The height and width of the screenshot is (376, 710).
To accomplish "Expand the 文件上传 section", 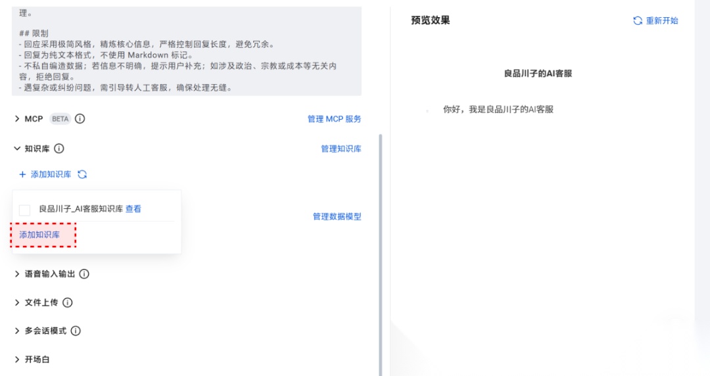I will click(17, 302).
